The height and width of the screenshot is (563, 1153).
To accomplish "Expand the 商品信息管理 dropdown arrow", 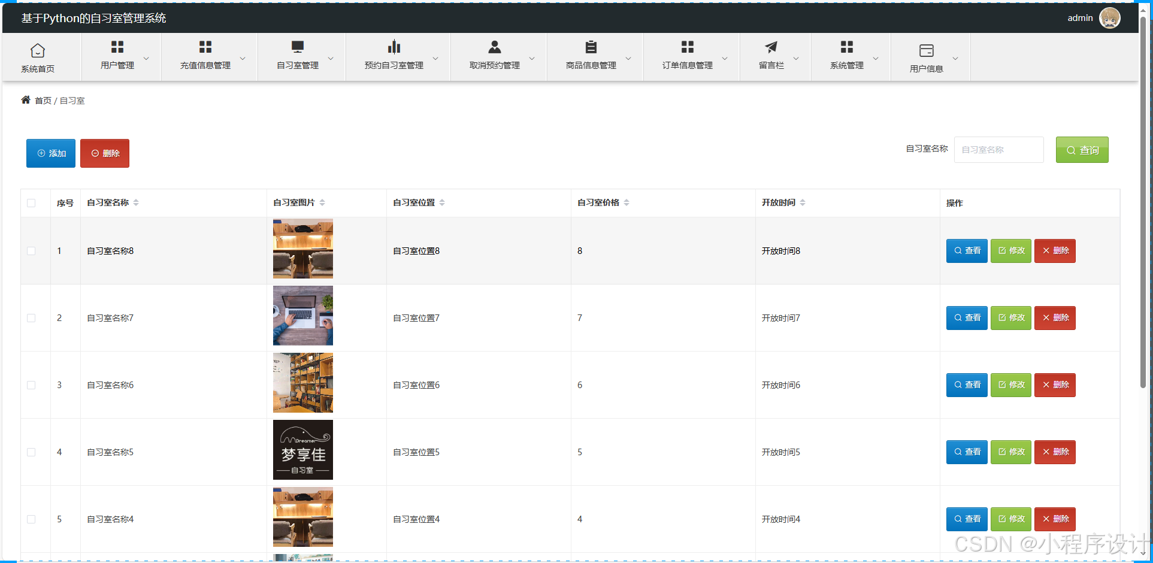I will click(628, 58).
